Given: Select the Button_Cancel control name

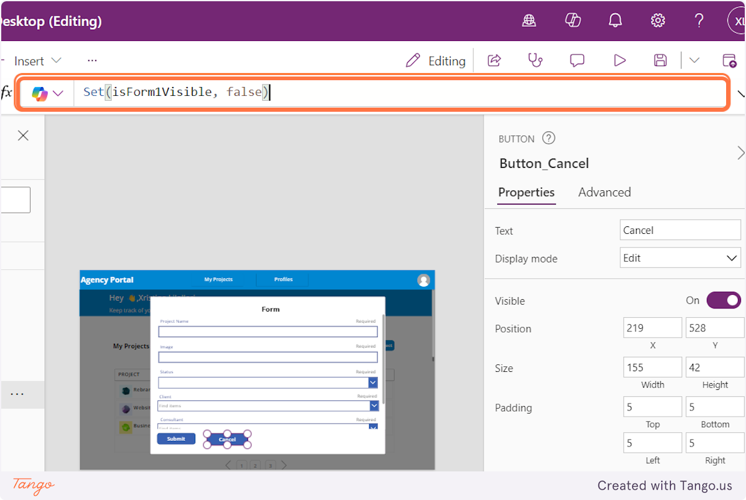Looking at the screenshot, I should point(544,164).
